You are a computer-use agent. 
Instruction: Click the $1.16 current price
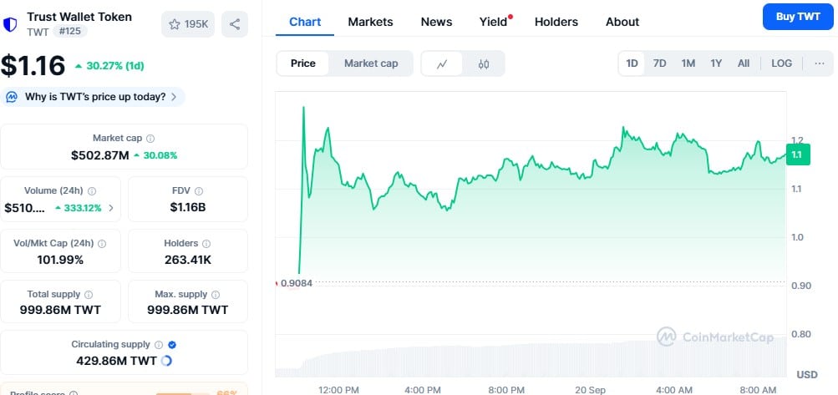[33, 65]
